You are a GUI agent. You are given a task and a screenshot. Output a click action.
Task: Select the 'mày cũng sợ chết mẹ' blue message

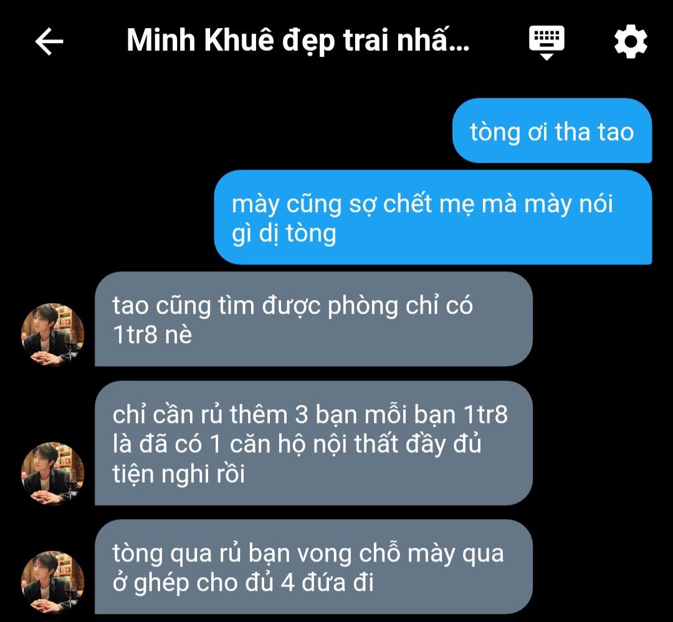click(433, 217)
